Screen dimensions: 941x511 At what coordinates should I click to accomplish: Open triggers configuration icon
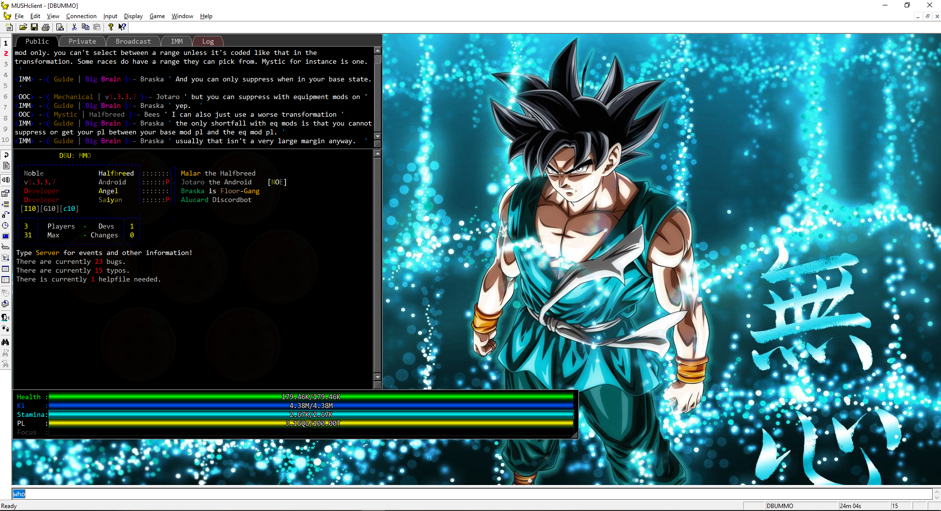click(x=6, y=204)
